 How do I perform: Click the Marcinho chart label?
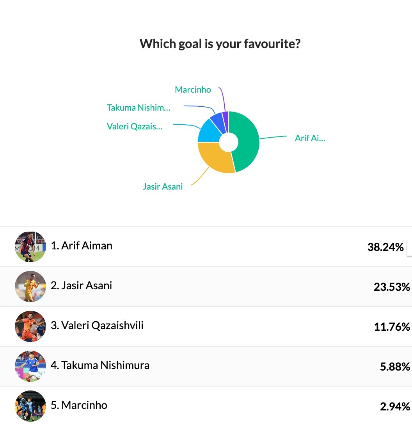(x=193, y=90)
